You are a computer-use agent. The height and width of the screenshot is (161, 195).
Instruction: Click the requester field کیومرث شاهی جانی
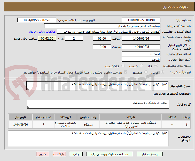click(109, 32)
